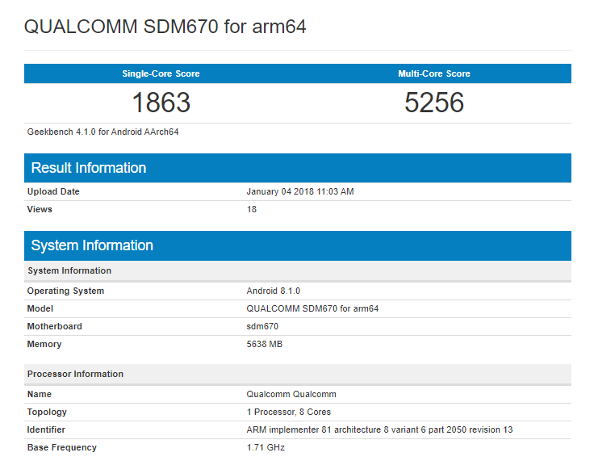Click the Geekbench 4.1.0 for Android AArch64 text
The height and width of the screenshot is (465, 594).
click(102, 132)
